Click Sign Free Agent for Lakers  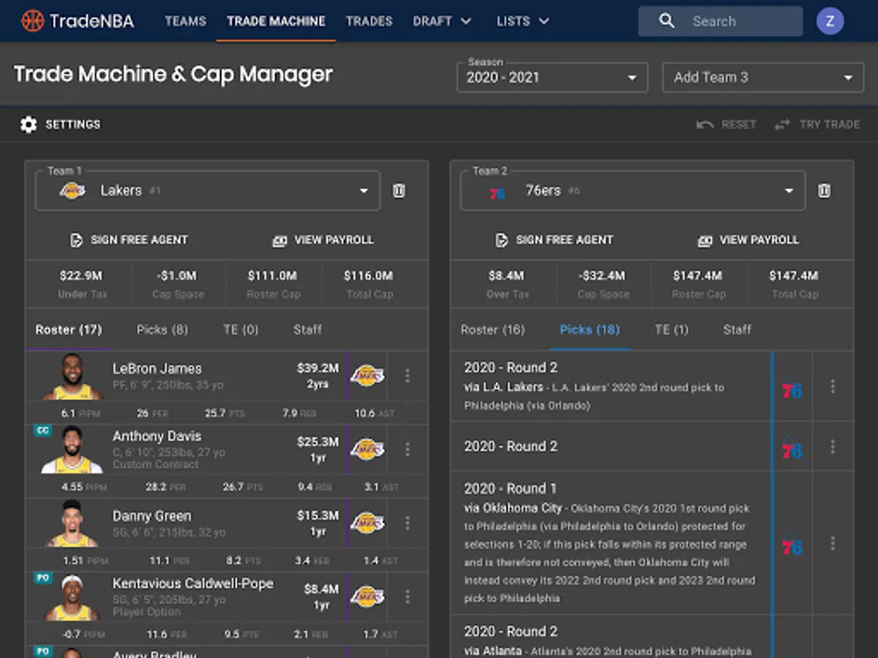pyautogui.click(x=128, y=240)
